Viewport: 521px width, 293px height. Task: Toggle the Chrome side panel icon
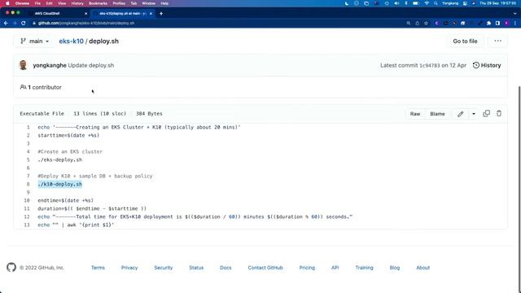tap(497, 24)
